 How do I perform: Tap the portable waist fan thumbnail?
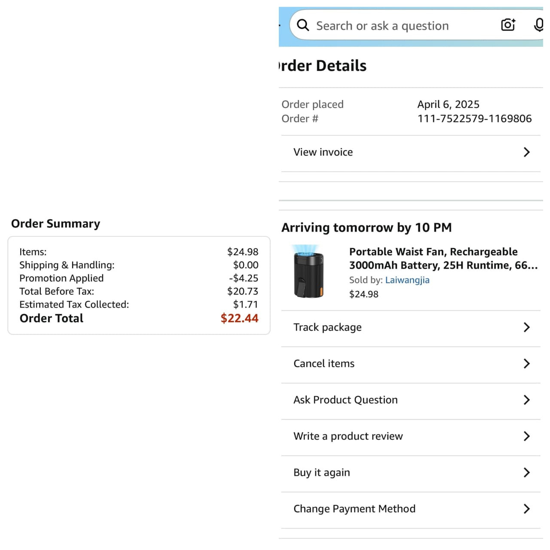(309, 272)
